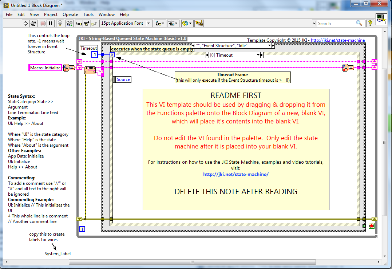Open the jki.net link in Template Copyright

click(338, 40)
